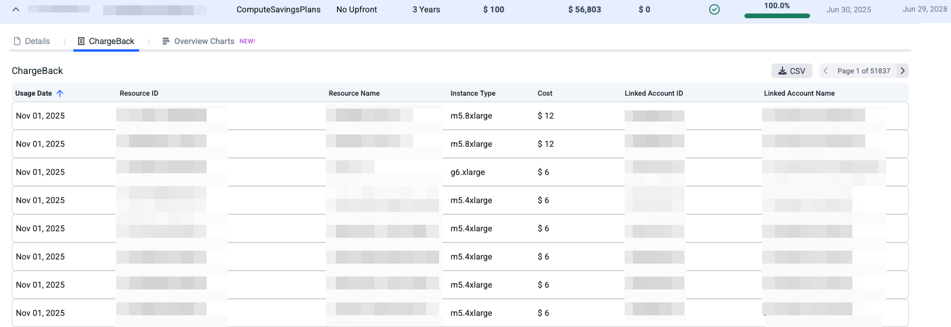Screen dimensions: 951x327
Task: Toggle the Usage Date sort arrow
Action: [x=60, y=93]
